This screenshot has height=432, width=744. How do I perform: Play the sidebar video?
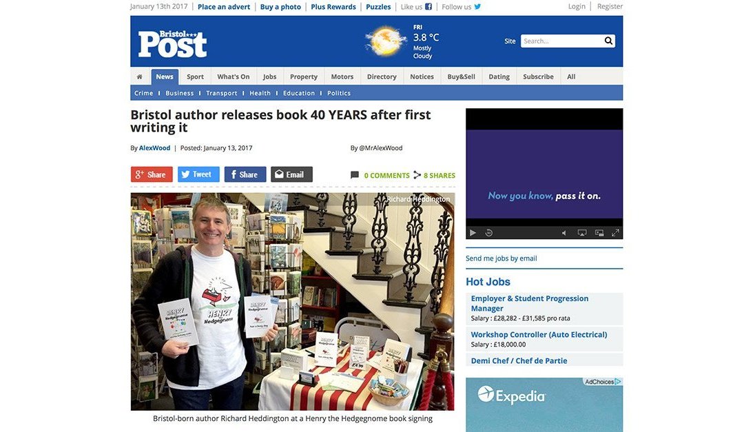pyautogui.click(x=473, y=233)
